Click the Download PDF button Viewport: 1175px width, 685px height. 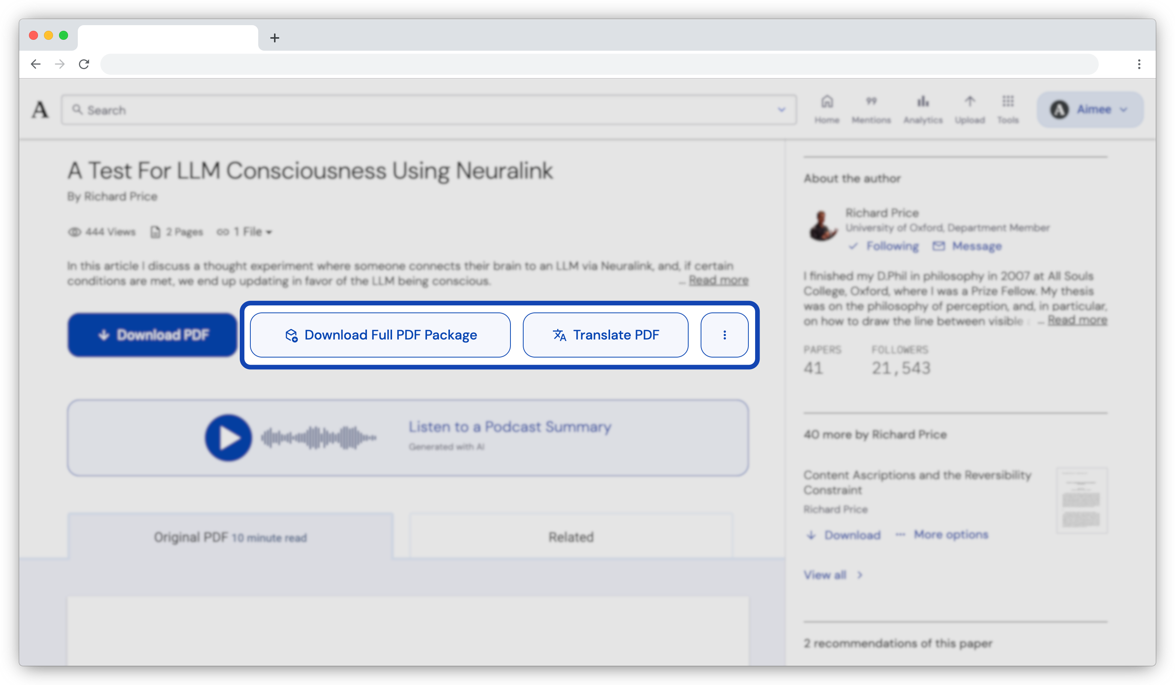click(153, 335)
